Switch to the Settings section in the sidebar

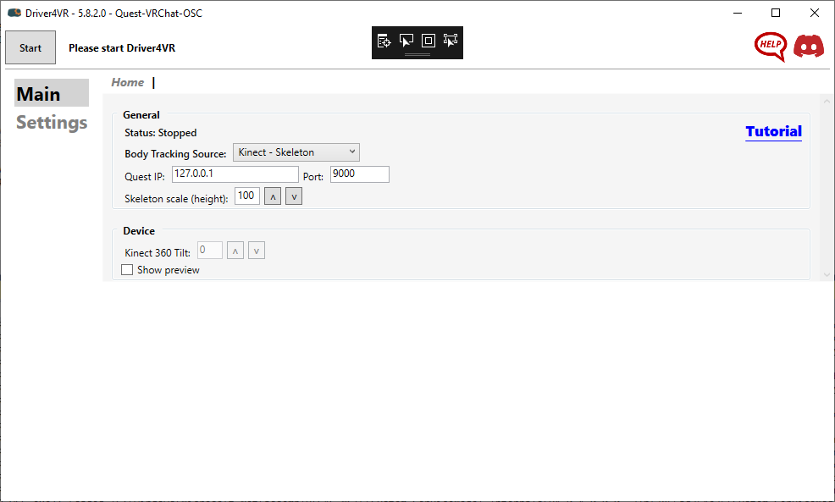[x=52, y=123]
